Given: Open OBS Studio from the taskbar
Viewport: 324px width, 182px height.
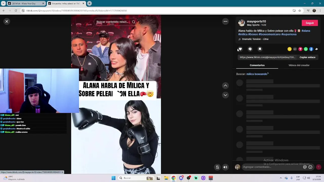Looking at the screenshot, I should (188, 178).
